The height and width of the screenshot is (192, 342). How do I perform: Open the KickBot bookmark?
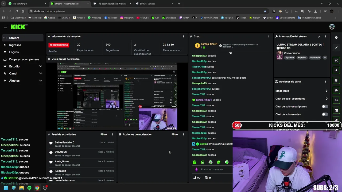pyautogui.click(x=255, y=18)
